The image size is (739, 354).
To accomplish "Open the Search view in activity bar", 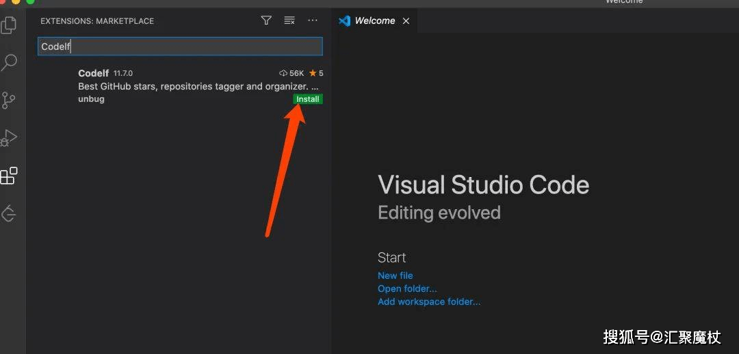I will pyautogui.click(x=8, y=63).
